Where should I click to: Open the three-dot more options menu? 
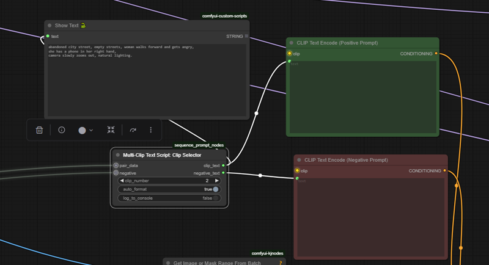[150, 130]
